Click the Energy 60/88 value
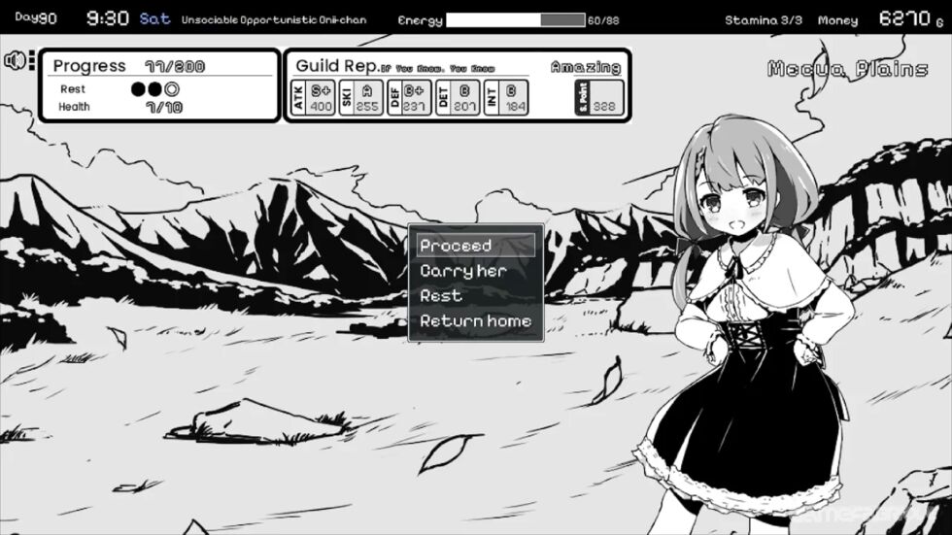 pyautogui.click(x=603, y=20)
